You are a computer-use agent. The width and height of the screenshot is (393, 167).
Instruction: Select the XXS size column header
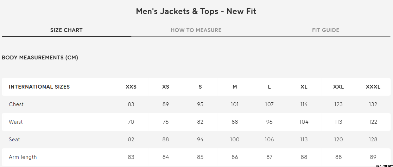[x=131, y=87]
